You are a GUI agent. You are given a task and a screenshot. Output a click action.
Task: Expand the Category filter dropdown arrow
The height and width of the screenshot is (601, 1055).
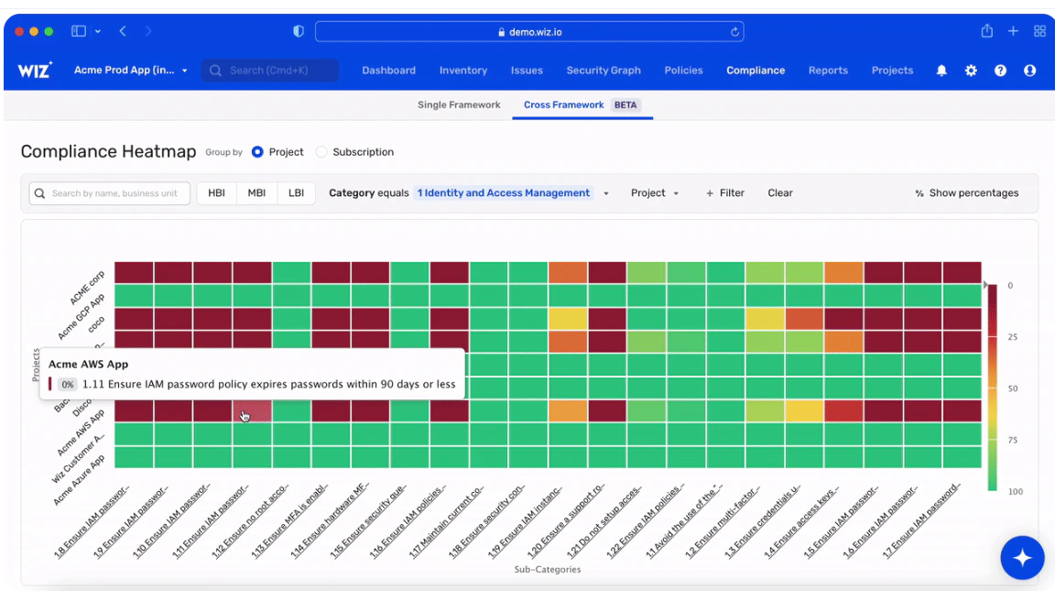(x=605, y=194)
